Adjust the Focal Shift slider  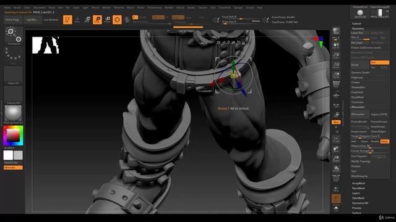tap(241, 17)
